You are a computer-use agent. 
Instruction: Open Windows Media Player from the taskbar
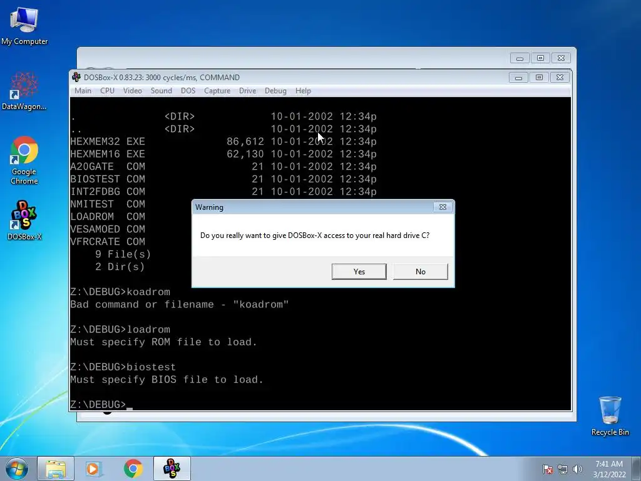pyautogui.click(x=94, y=468)
